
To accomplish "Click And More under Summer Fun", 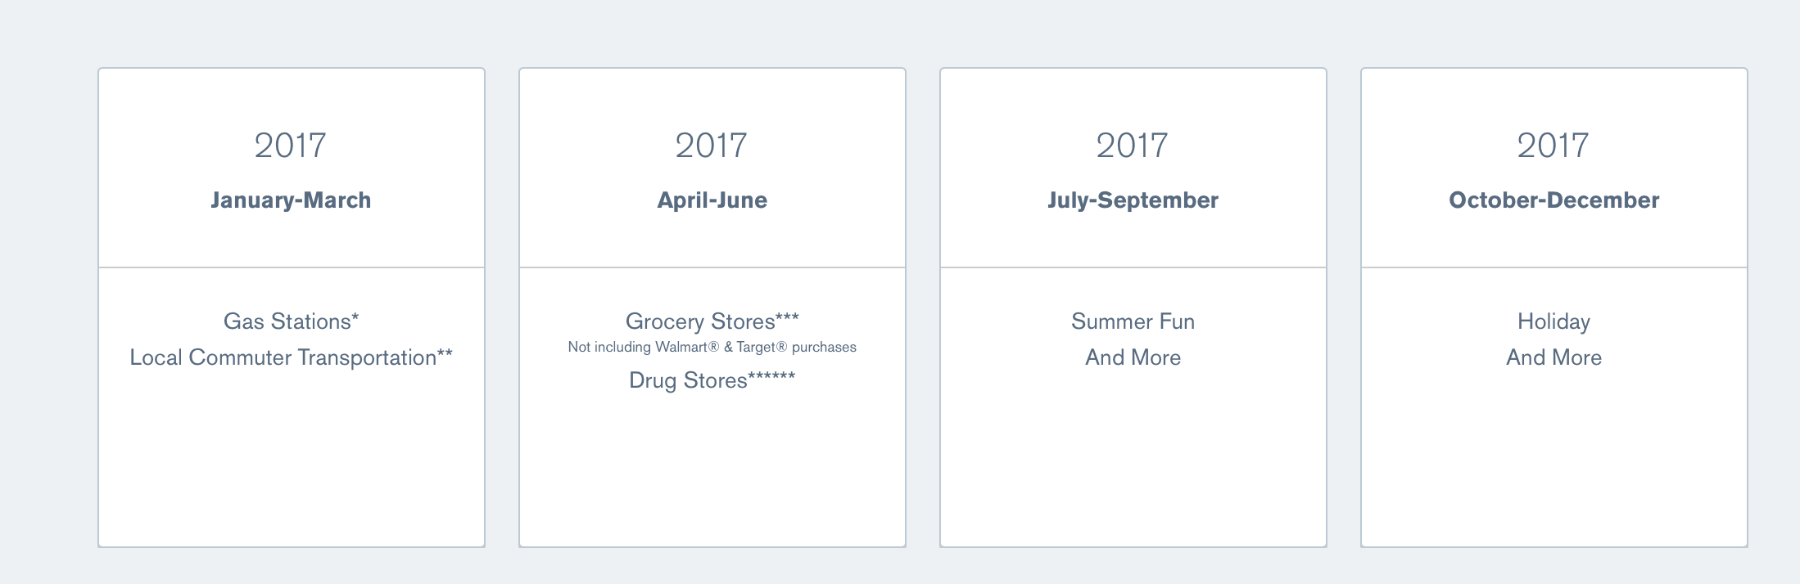I will pyautogui.click(x=1133, y=357).
